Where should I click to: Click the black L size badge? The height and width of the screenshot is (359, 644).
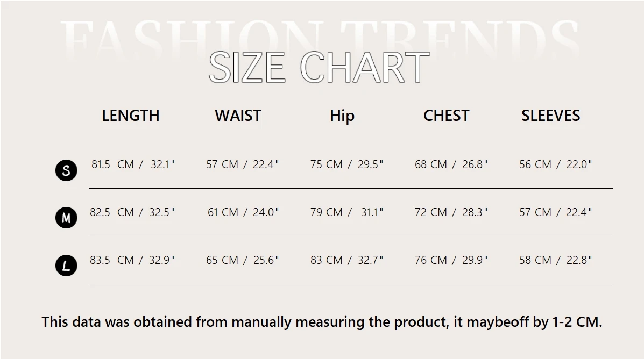point(66,265)
